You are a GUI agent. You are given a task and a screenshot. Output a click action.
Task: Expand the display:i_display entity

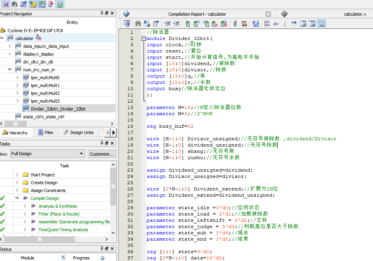click(10, 54)
